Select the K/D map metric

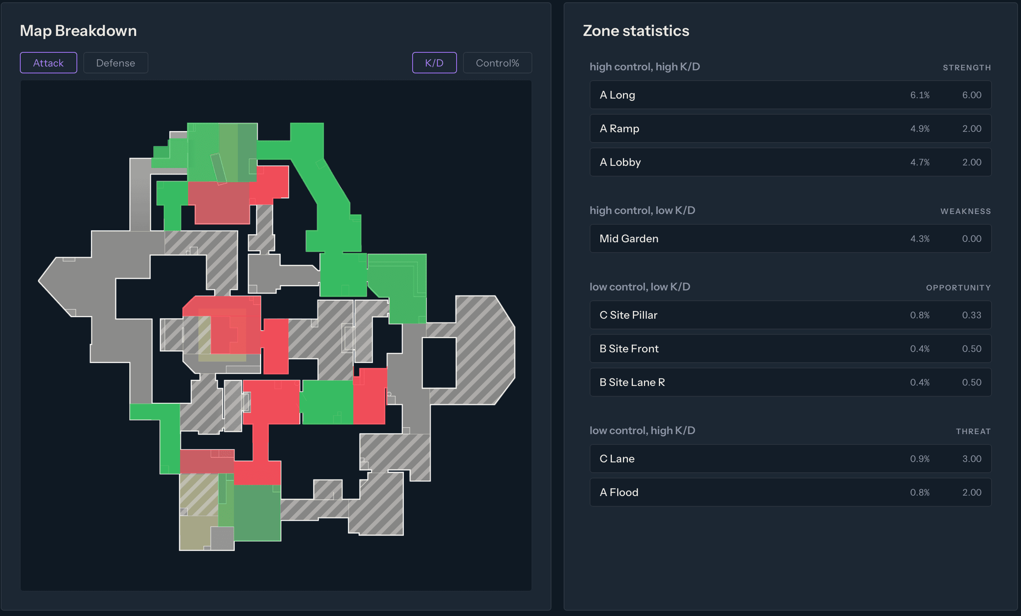(434, 63)
